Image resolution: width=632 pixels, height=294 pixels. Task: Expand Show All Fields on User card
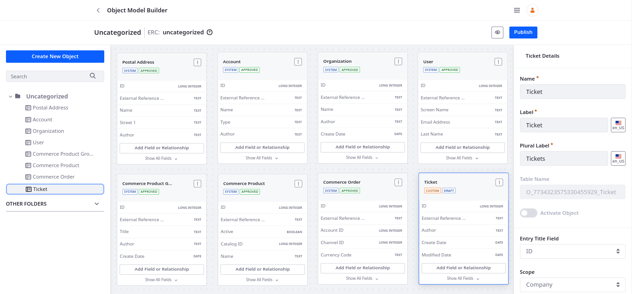pyautogui.click(x=463, y=158)
